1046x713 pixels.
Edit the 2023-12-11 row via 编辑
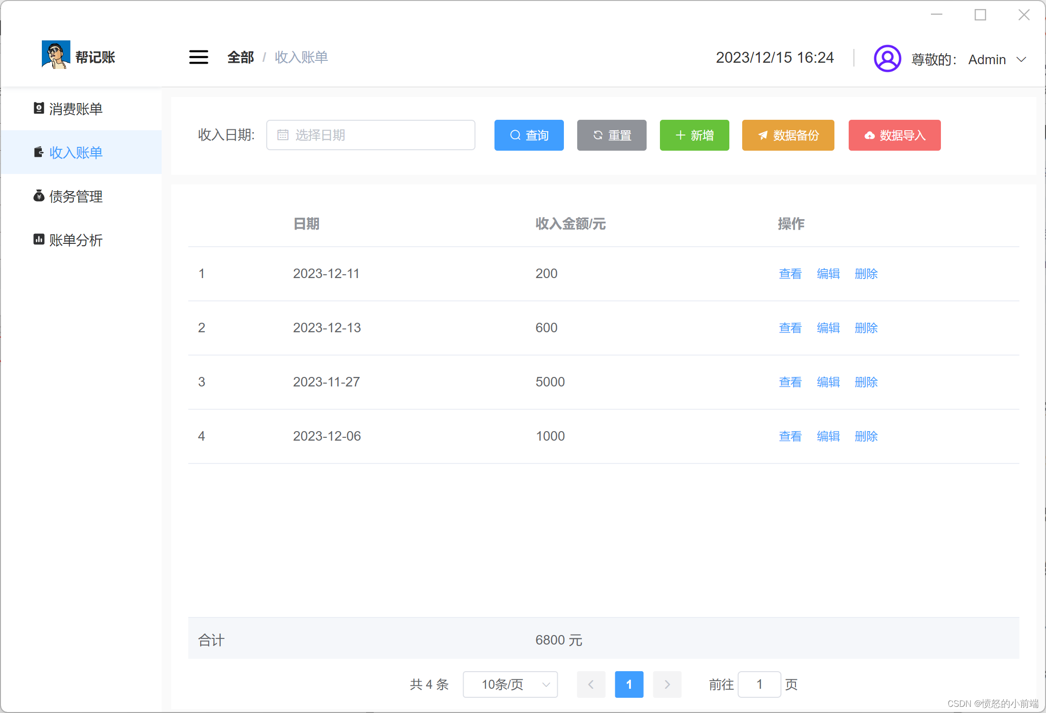828,274
